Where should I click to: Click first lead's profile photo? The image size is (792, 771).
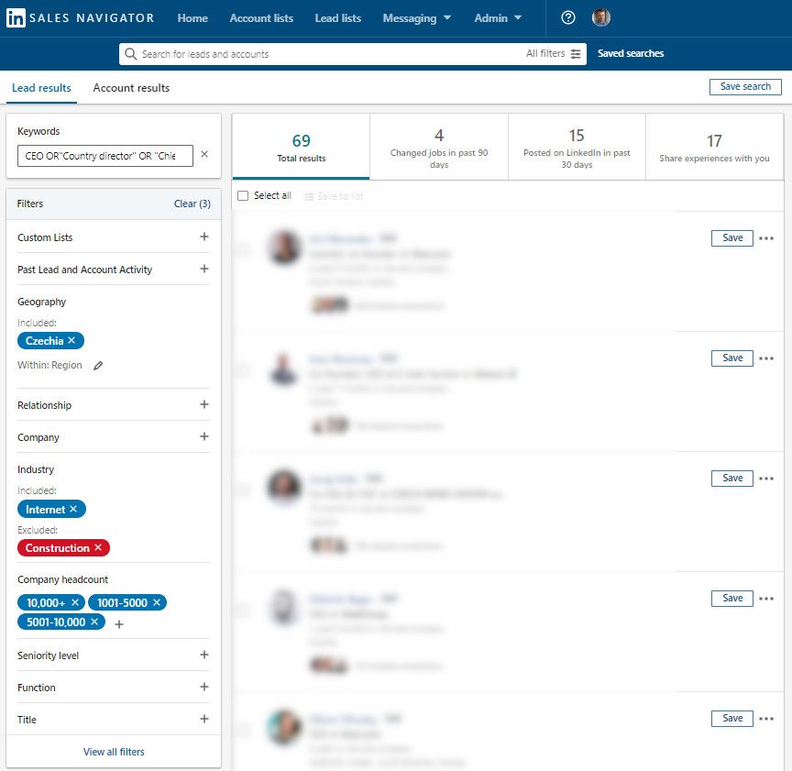[x=284, y=247]
